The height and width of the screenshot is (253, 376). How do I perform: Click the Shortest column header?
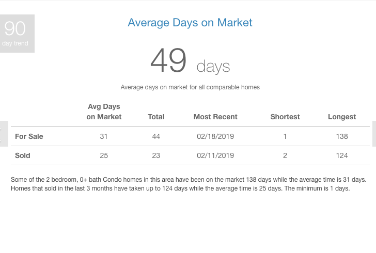pyautogui.click(x=285, y=117)
